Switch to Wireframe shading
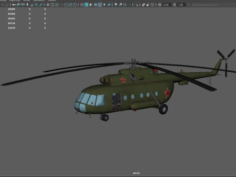This screenshot has width=236, height=177. [x=82, y=5]
